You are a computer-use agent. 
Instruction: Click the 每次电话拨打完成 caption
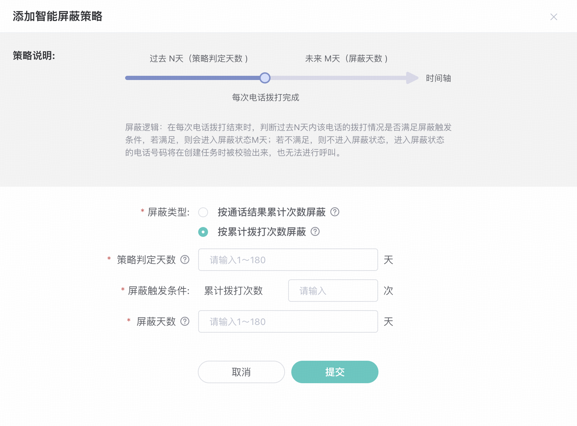(x=265, y=98)
